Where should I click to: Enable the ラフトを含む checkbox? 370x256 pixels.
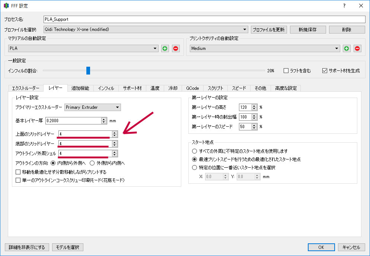click(x=286, y=70)
